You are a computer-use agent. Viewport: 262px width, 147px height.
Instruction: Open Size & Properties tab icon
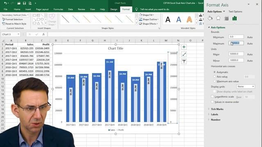coord(226,18)
